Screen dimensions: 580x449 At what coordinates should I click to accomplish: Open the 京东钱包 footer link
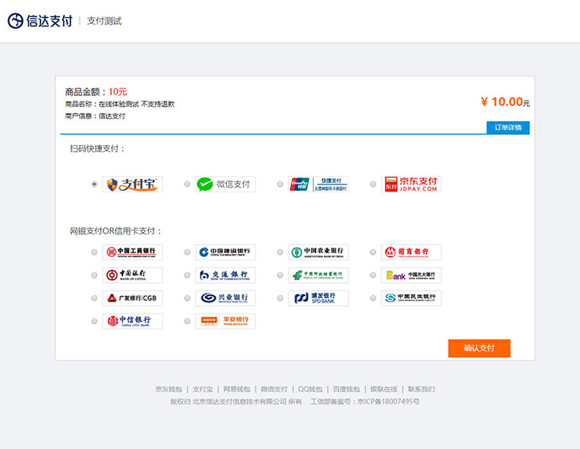coord(168,389)
